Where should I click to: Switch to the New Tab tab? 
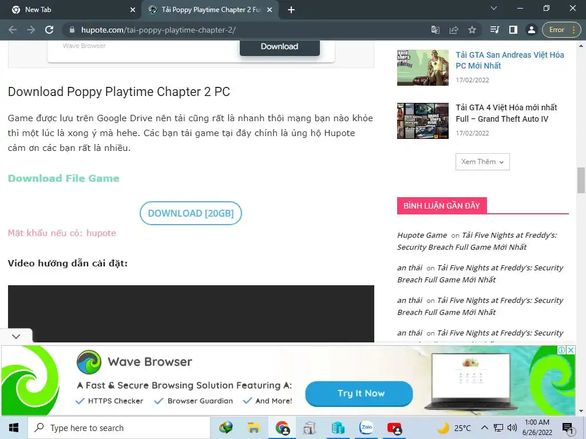70,10
